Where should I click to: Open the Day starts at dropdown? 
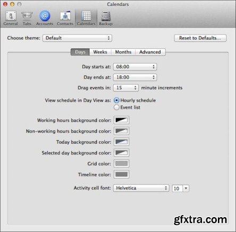point(135,67)
